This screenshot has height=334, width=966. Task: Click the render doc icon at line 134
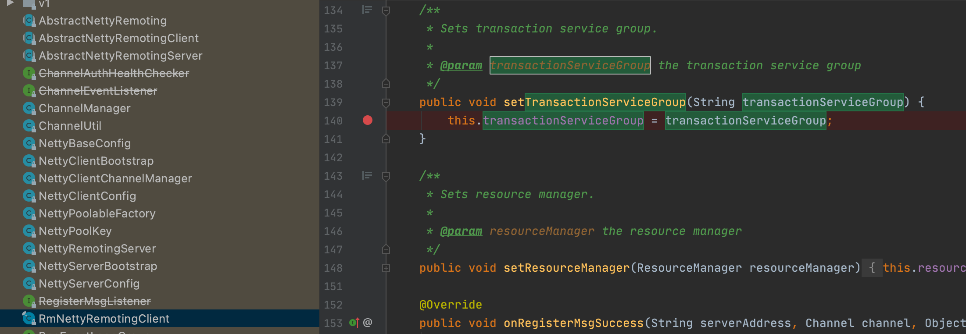click(x=367, y=10)
